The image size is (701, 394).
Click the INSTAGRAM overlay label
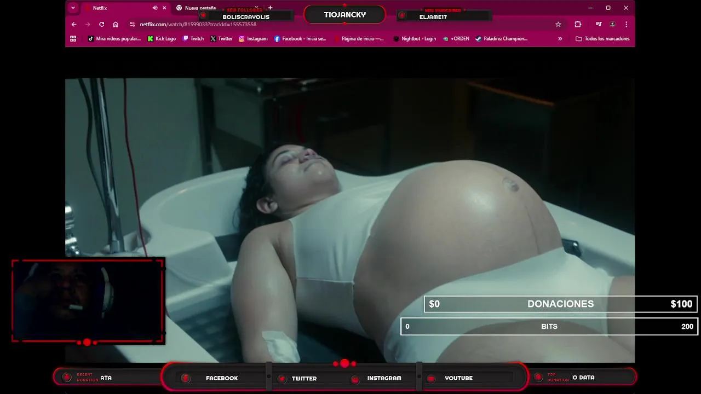(384, 378)
